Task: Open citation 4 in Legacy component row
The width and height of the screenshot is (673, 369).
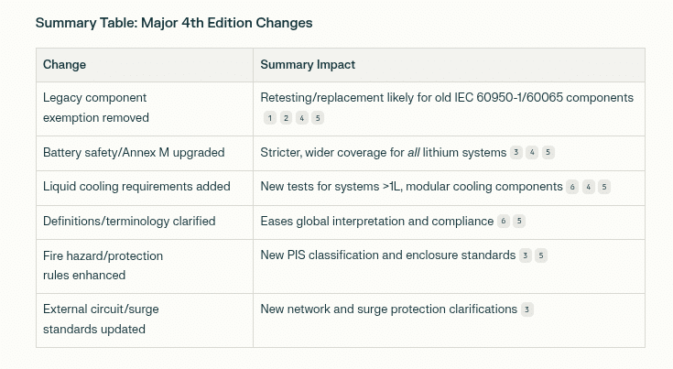Action: click(302, 118)
